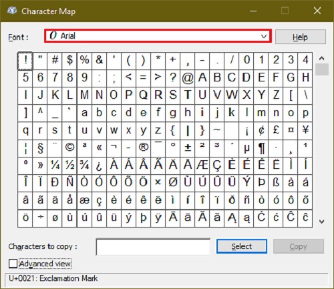
Task: Click the scrollbar up arrow
Action: click(x=321, y=58)
